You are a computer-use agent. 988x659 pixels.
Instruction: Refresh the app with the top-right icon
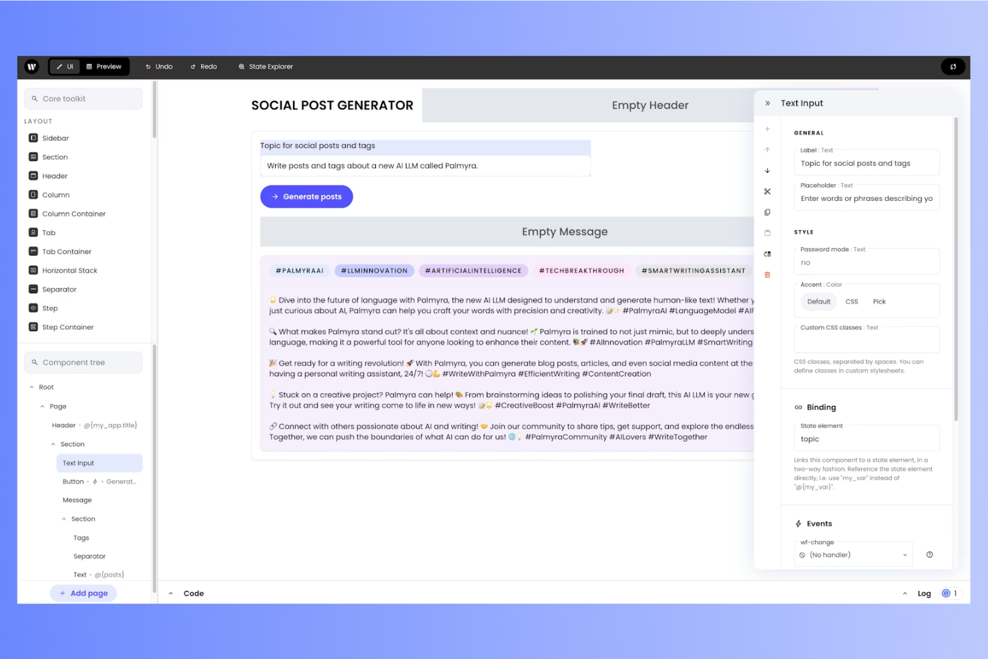[x=953, y=66]
